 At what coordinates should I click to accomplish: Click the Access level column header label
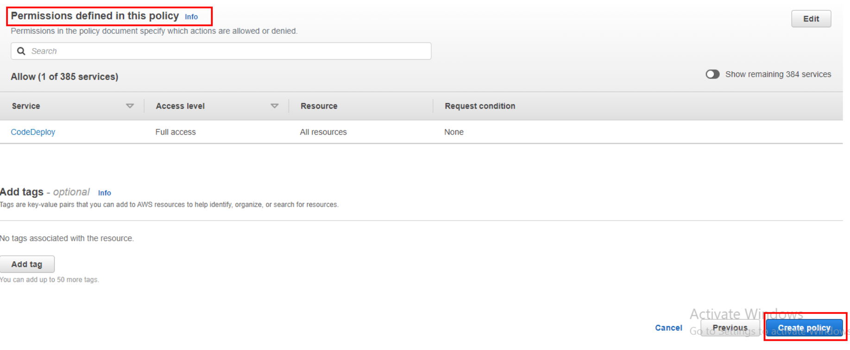[180, 106]
